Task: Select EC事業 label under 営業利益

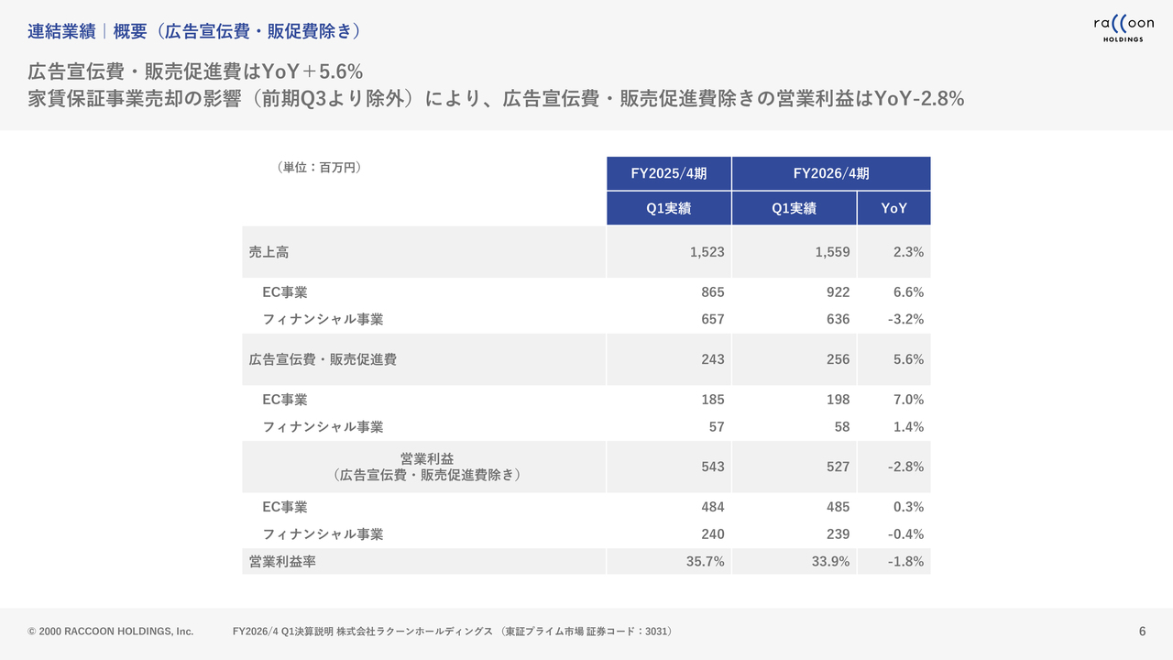Action: tap(285, 507)
